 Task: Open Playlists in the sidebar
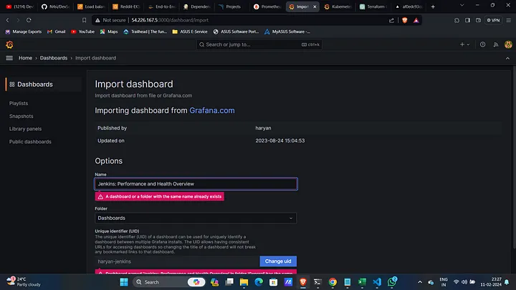tap(19, 103)
